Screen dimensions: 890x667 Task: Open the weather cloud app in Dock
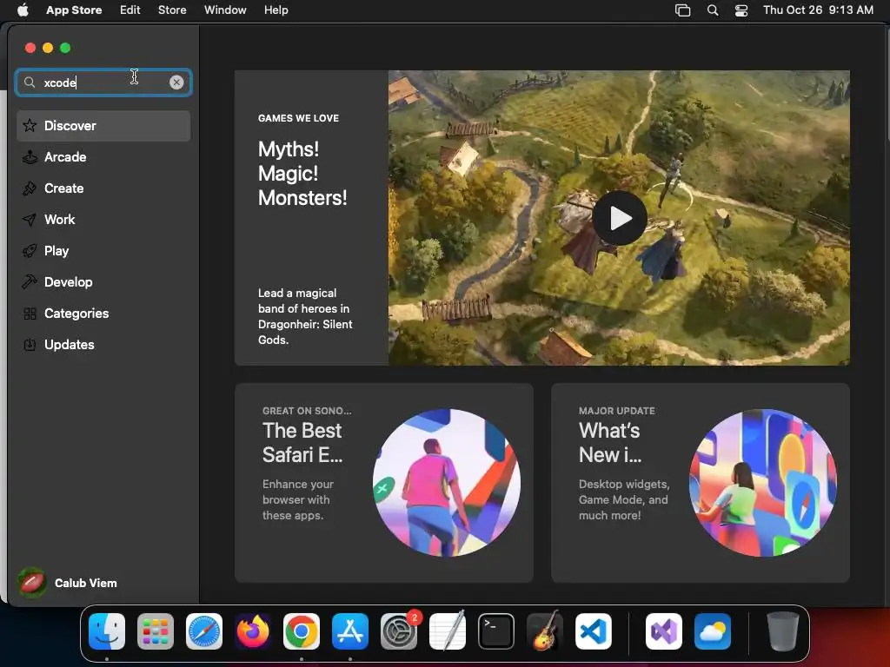[713, 631]
